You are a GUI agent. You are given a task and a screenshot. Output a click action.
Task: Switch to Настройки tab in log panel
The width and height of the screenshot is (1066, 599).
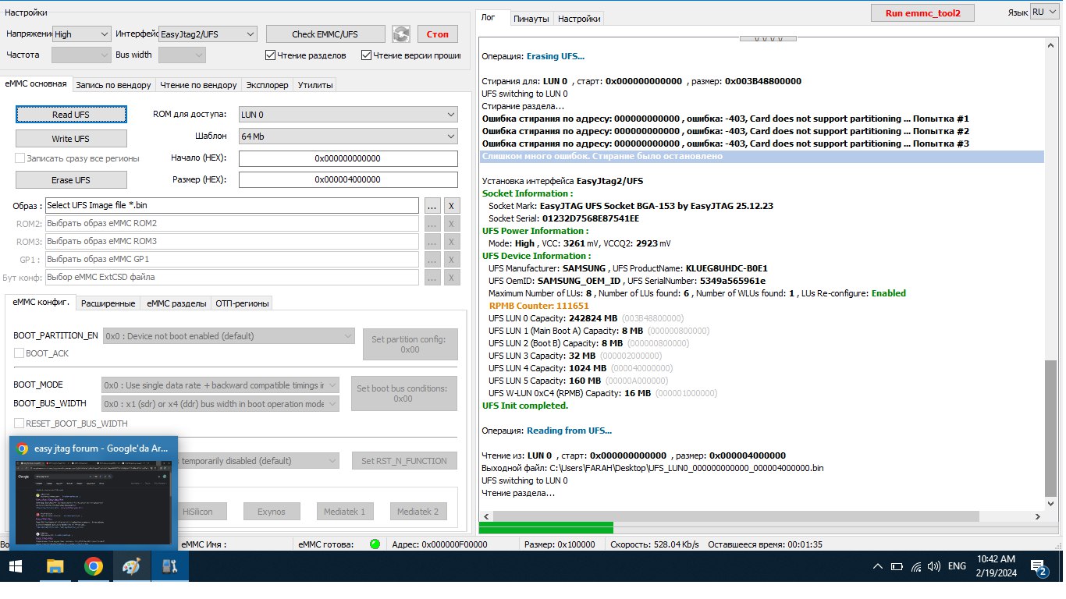[x=579, y=19]
